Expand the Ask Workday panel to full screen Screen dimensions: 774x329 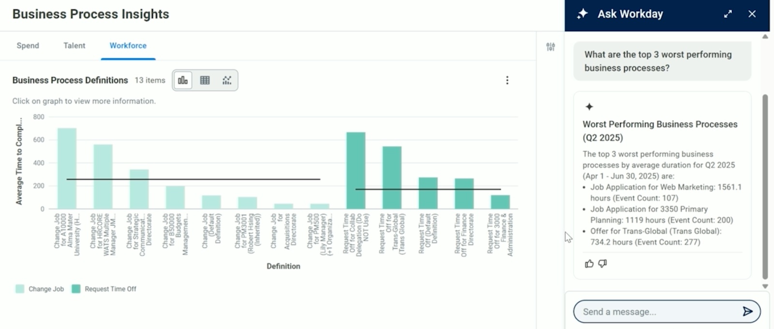tap(729, 14)
